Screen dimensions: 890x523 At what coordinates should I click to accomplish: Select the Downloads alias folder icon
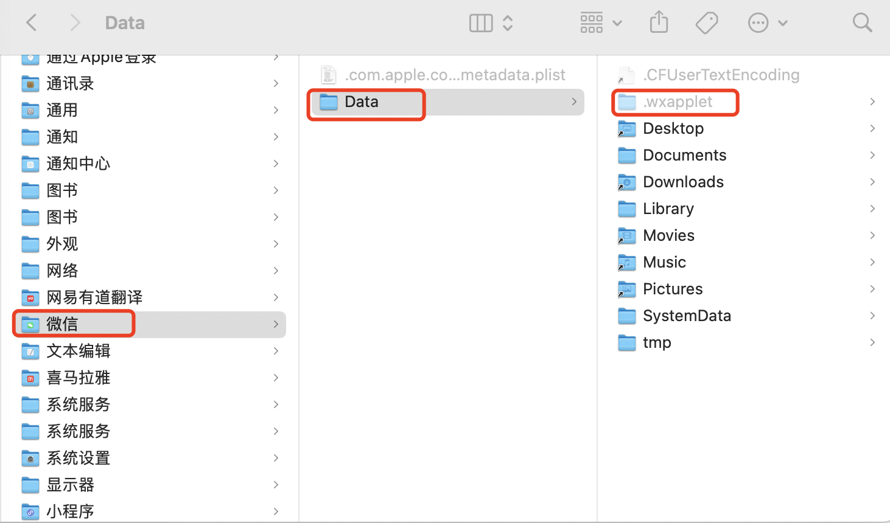(x=627, y=182)
